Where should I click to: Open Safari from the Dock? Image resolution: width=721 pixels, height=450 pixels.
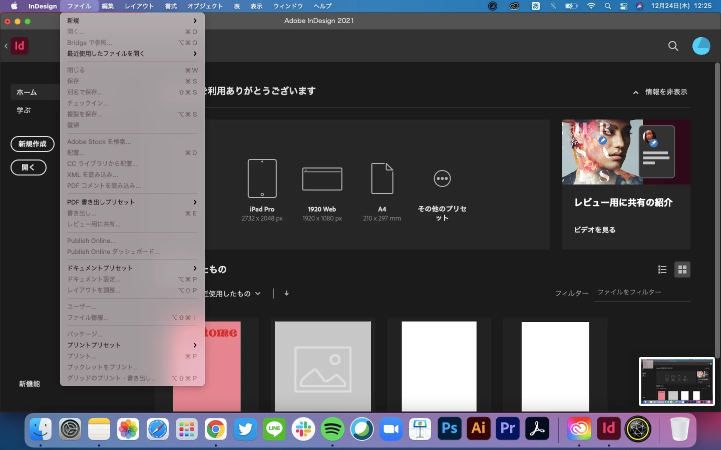(x=157, y=429)
